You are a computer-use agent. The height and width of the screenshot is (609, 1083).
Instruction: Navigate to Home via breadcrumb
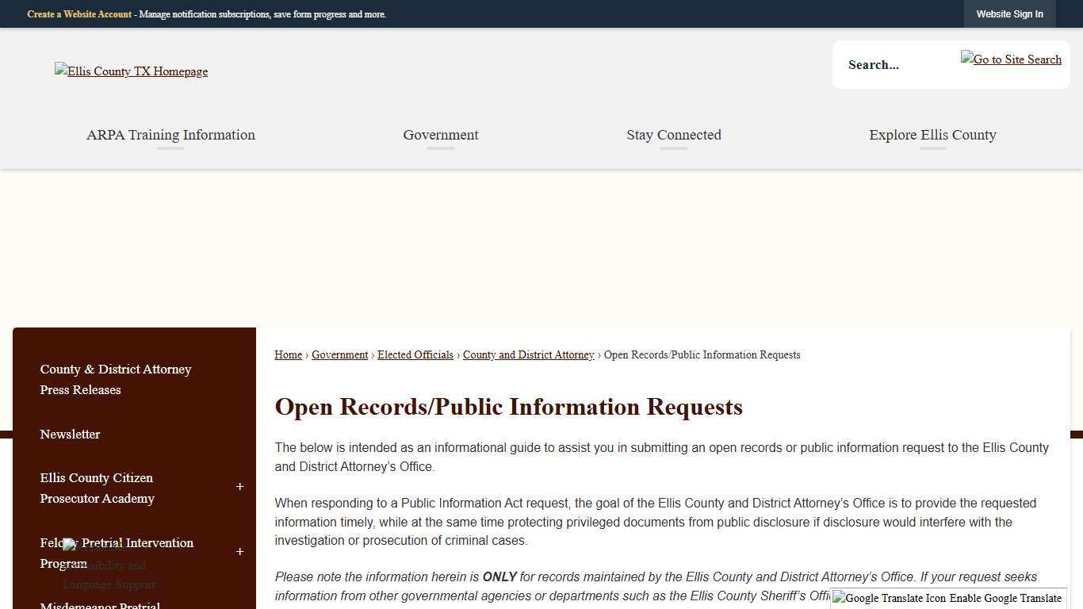click(288, 354)
